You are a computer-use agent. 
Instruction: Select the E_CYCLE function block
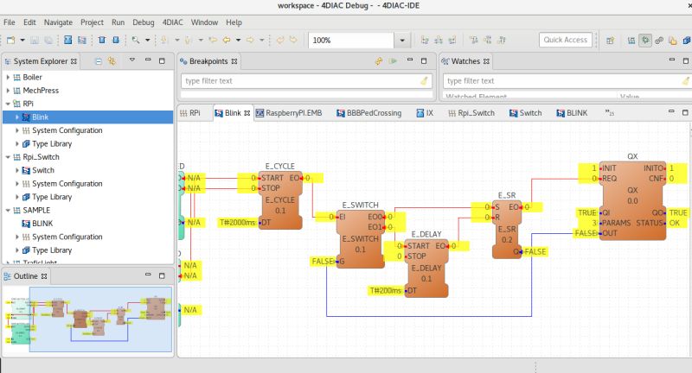pos(280,200)
